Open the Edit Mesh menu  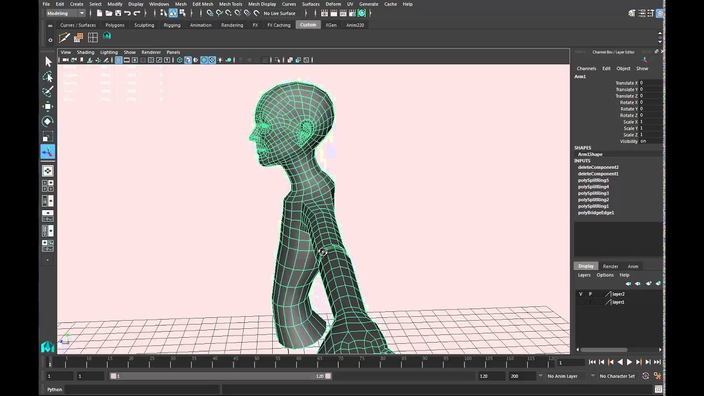point(202,4)
